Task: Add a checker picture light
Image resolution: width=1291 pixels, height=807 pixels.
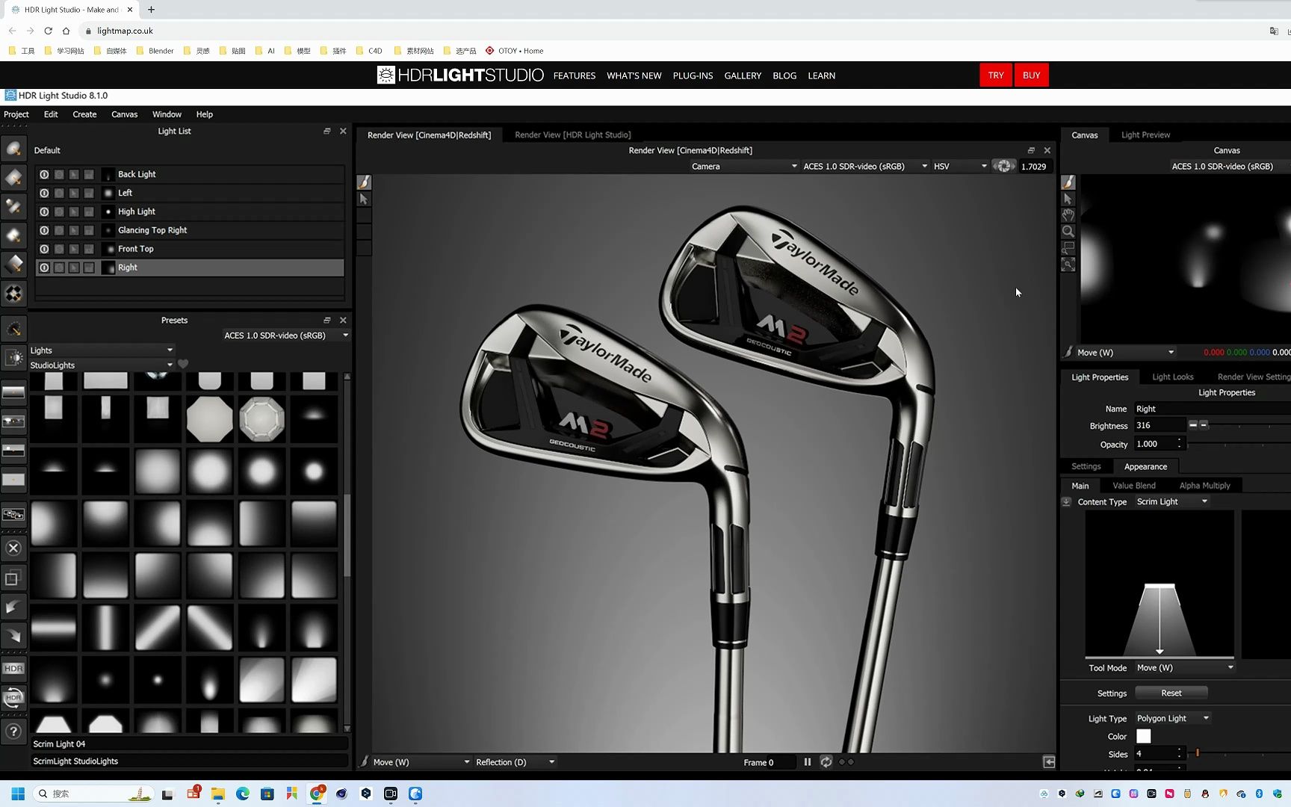Action: [13, 294]
